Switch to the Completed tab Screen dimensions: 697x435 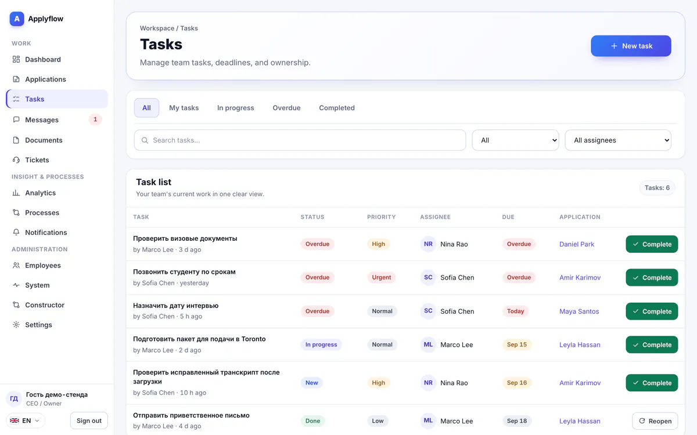pos(337,108)
